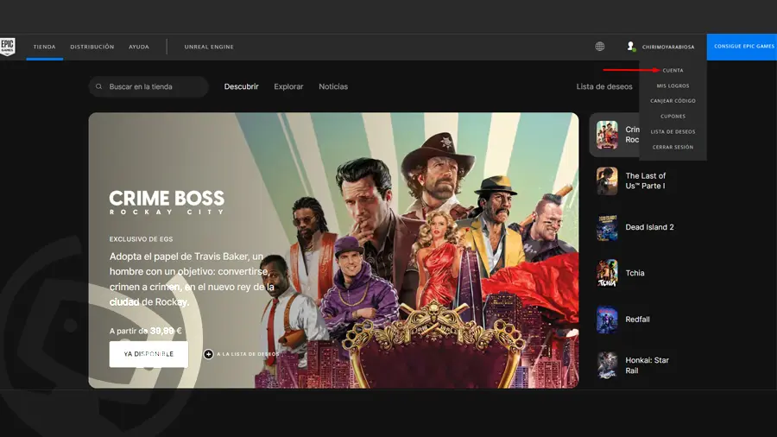Choose Canjear Código menu entry

click(673, 101)
